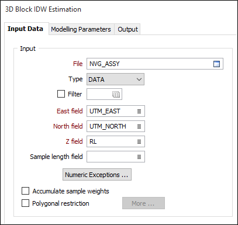Enable the Filter checkbox
This screenshot has height=225, width=238.
(x=61, y=94)
